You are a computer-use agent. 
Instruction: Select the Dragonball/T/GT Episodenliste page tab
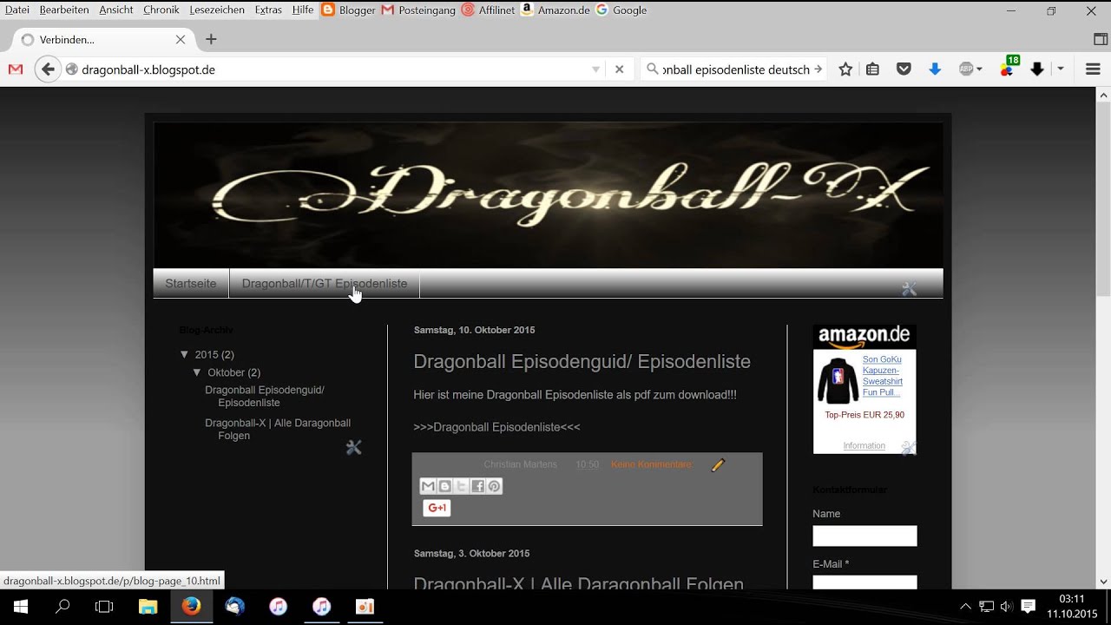click(x=325, y=284)
